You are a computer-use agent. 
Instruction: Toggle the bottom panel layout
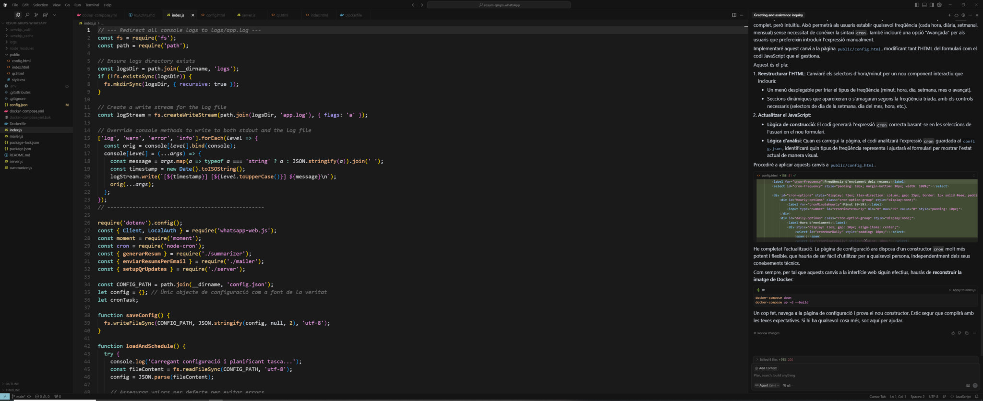(924, 5)
